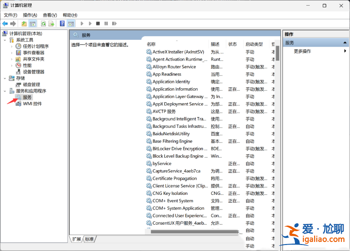Click the stop service square icon

tap(99, 23)
